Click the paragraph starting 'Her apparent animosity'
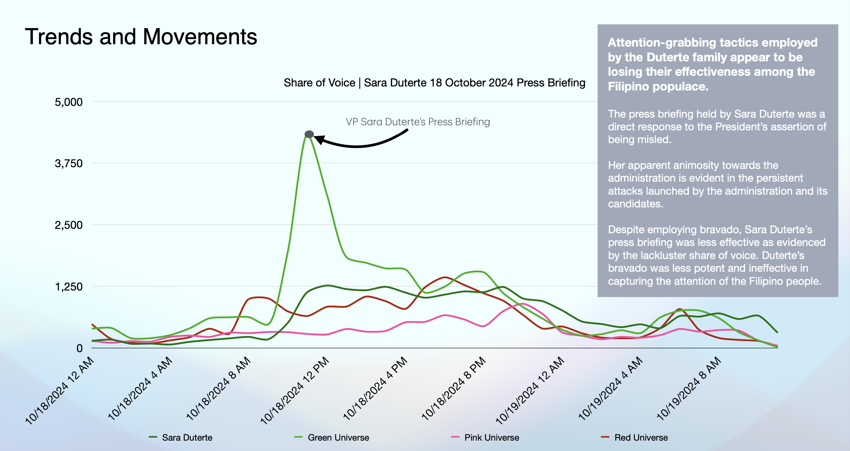850x451 pixels. pyautogui.click(x=718, y=184)
